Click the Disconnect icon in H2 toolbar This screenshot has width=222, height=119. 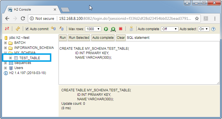point(7,29)
